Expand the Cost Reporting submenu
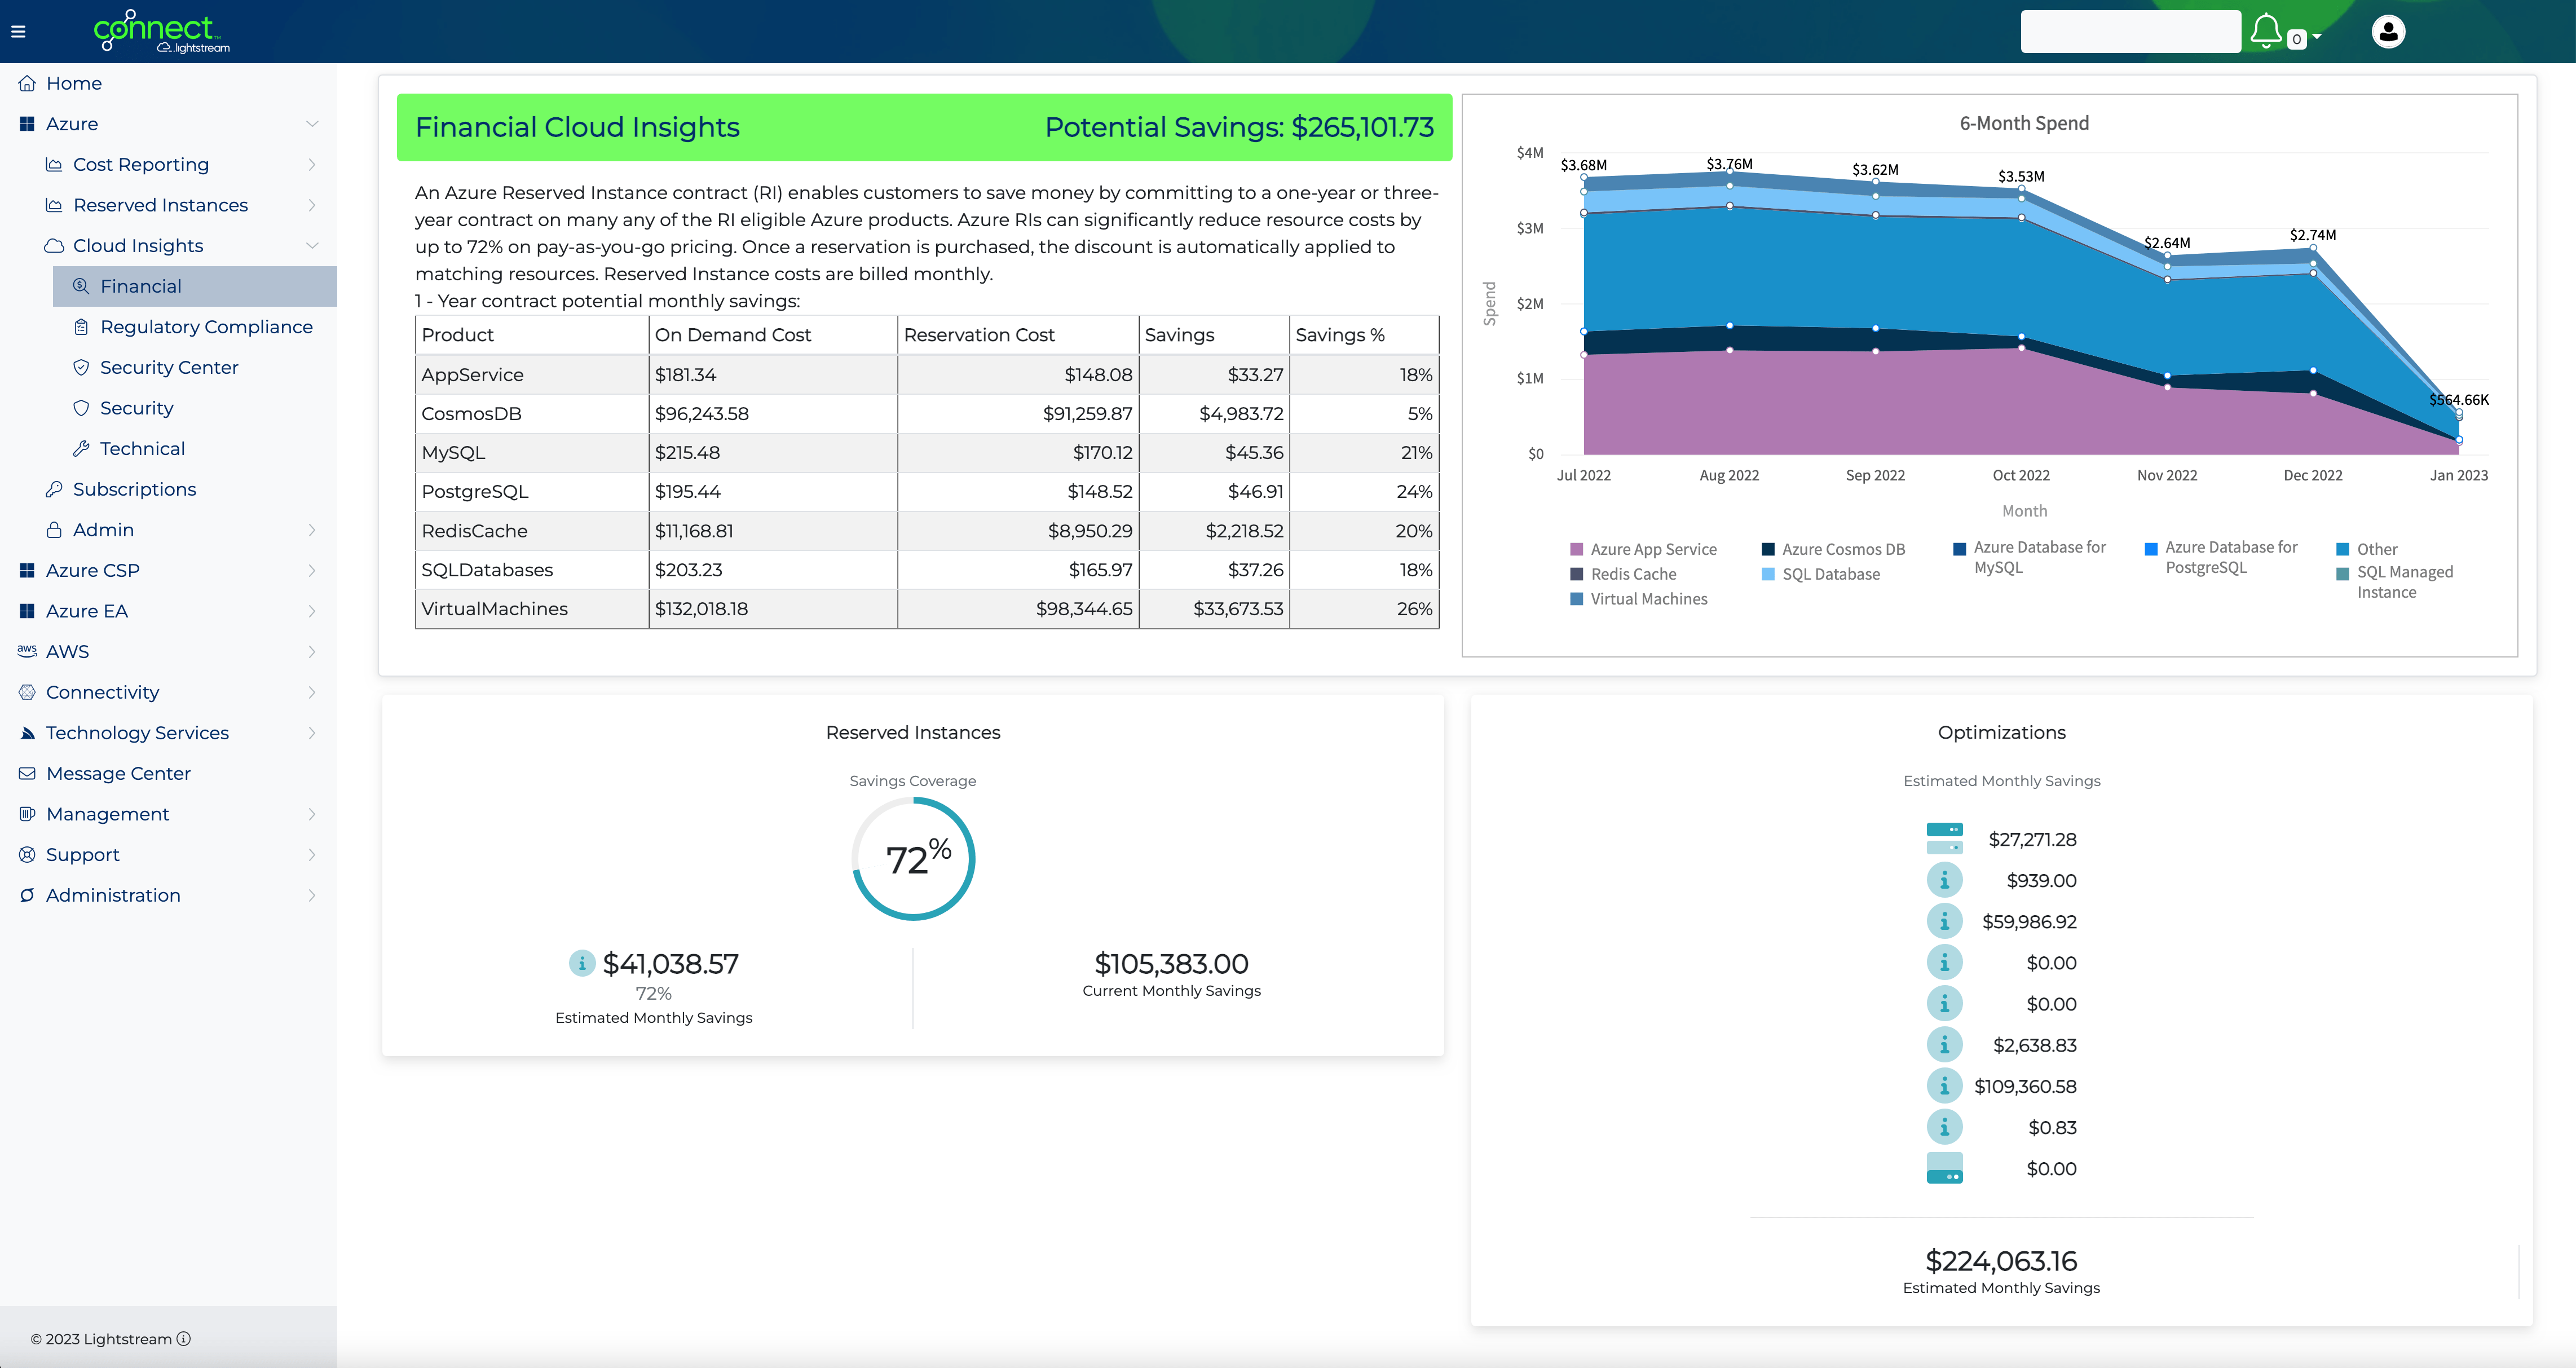The height and width of the screenshot is (1368, 2576). (141, 164)
